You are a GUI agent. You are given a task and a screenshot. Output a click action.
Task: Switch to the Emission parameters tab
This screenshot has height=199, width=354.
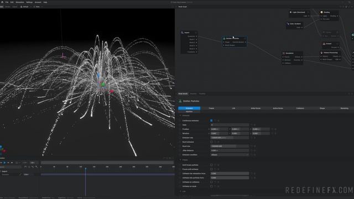click(x=189, y=108)
